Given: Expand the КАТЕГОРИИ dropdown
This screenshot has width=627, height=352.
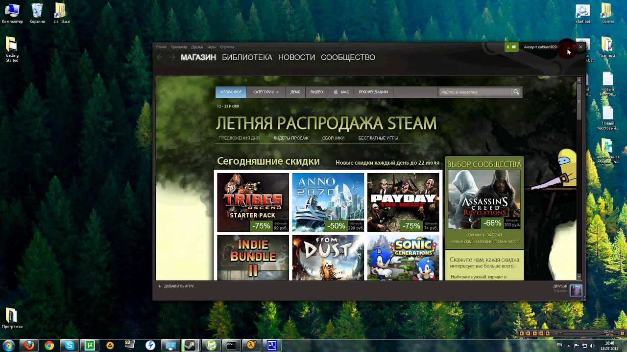Looking at the screenshot, I should pos(266,92).
